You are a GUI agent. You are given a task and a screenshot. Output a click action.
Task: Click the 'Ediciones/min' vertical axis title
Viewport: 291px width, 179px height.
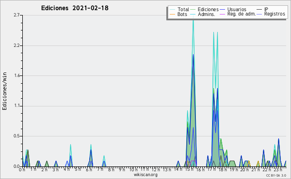(4, 91)
